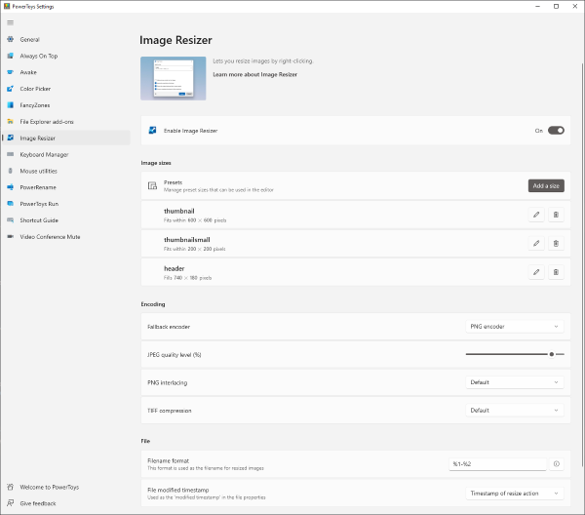Click the Image Resizer preview thumbnail
The height and width of the screenshot is (515, 585).
(x=174, y=78)
